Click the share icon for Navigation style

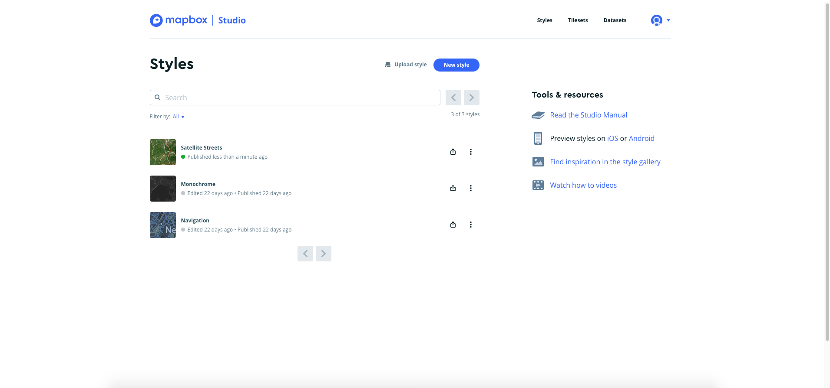[x=453, y=225]
